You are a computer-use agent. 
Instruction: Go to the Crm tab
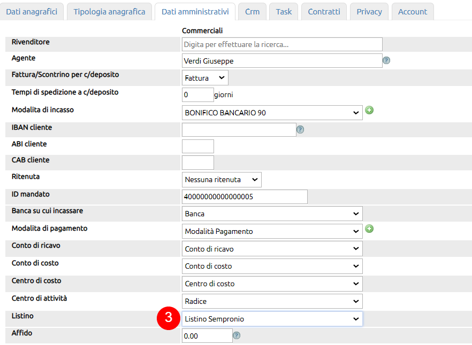[252, 12]
